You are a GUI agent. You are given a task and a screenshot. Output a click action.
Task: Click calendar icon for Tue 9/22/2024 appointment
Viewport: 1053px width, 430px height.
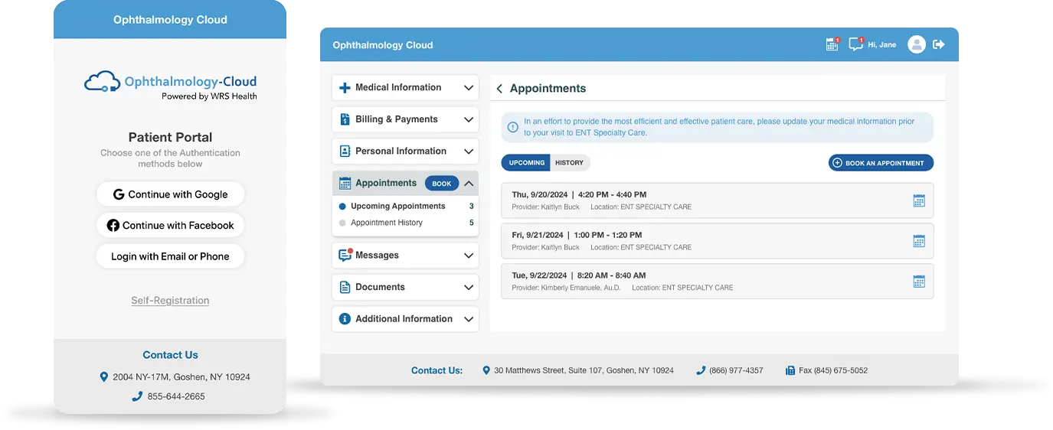click(919, 282)
